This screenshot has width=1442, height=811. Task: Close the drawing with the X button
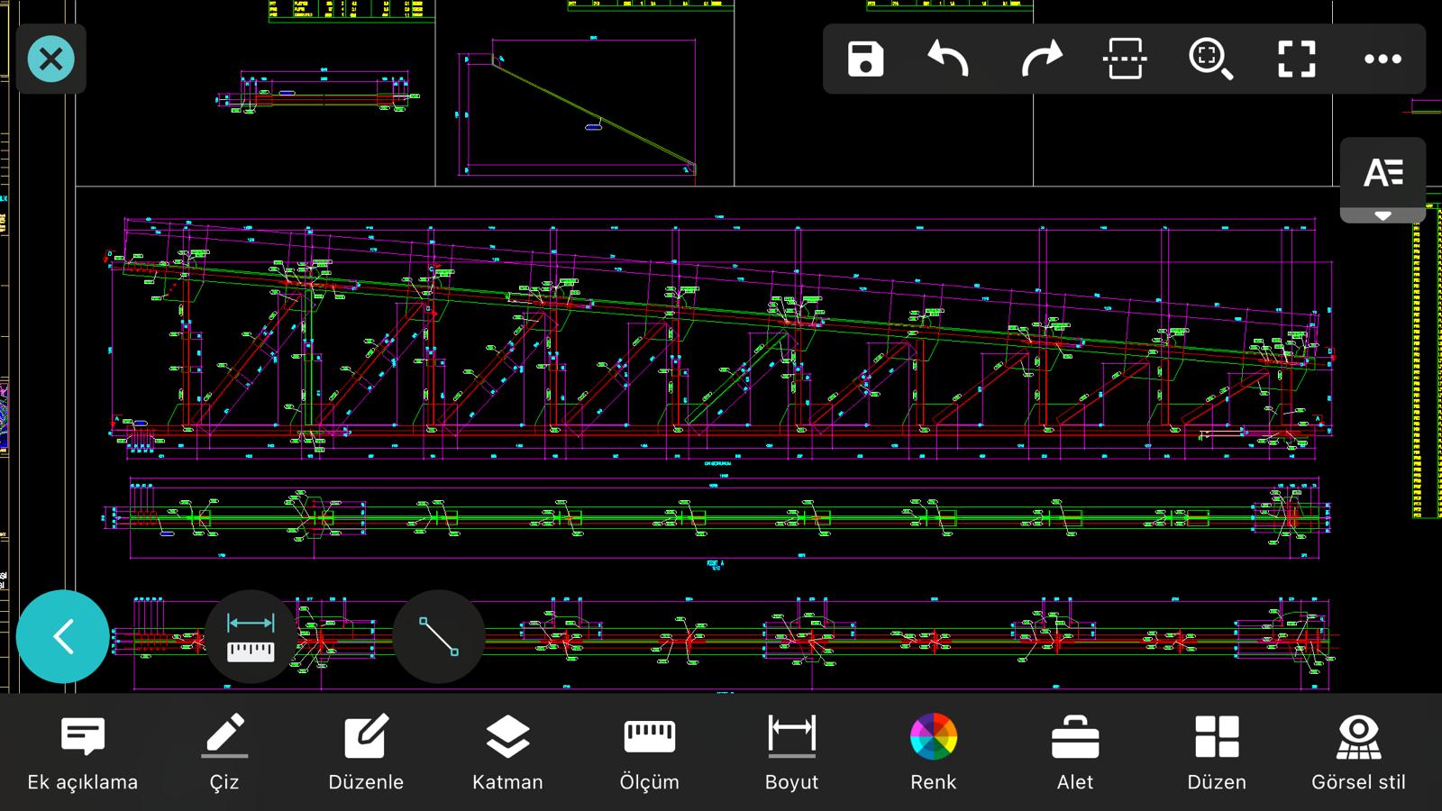click(x=51, y=59)
